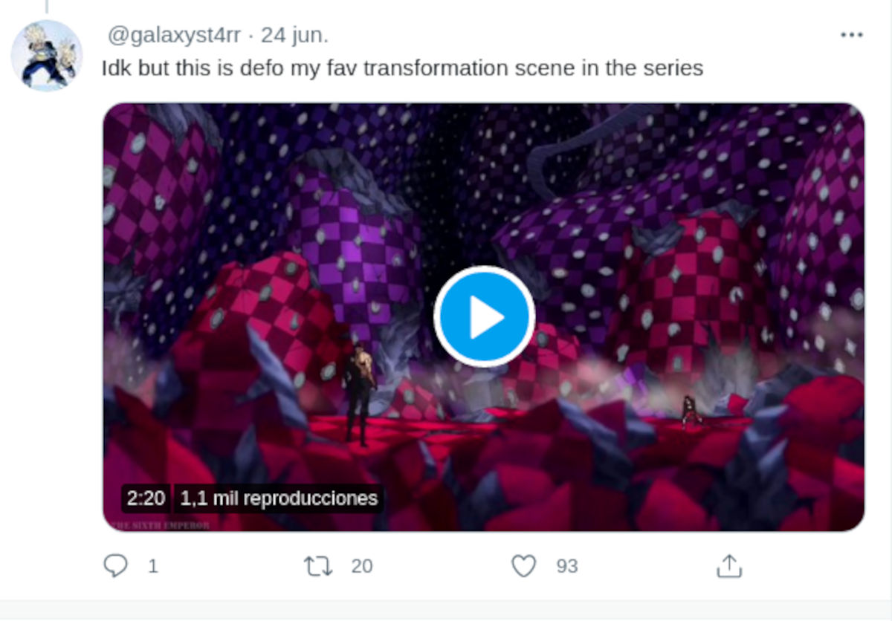Open the three-dot more options menu
The width and height of the screenshot is (892, 621).
point(851,35)
